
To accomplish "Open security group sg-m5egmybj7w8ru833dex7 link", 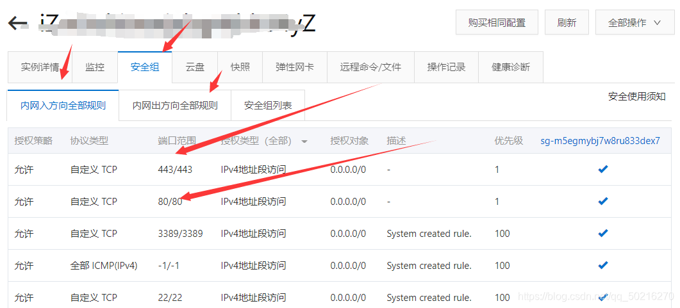I will tap(601, 141).
